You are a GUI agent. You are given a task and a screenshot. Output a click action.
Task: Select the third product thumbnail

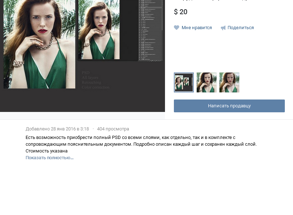point(229,82)
